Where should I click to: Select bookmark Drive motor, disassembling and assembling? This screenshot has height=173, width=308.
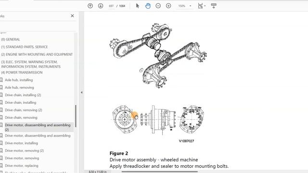tap(38, 136)
